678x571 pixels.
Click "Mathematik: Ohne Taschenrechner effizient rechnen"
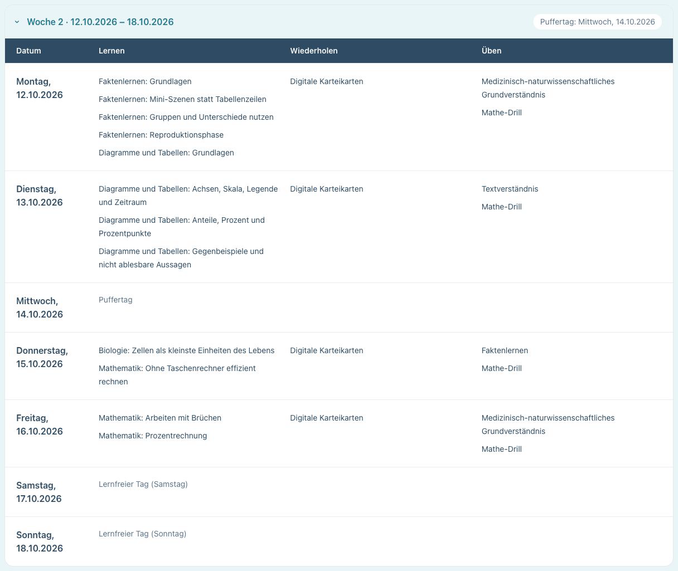click(177, 375)
